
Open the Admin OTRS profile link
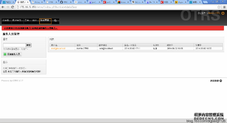[214, 13]
